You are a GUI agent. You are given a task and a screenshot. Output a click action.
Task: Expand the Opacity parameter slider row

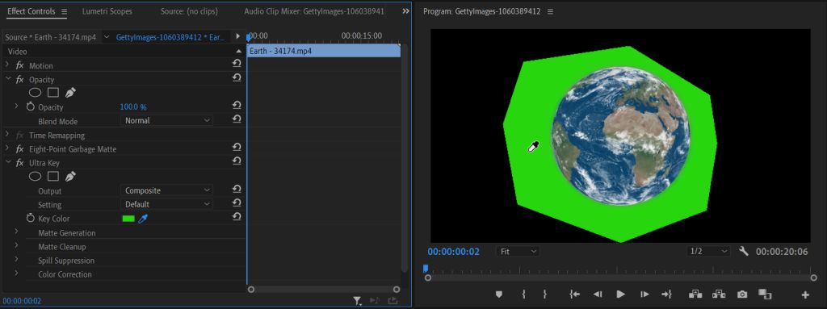(17, 106)
